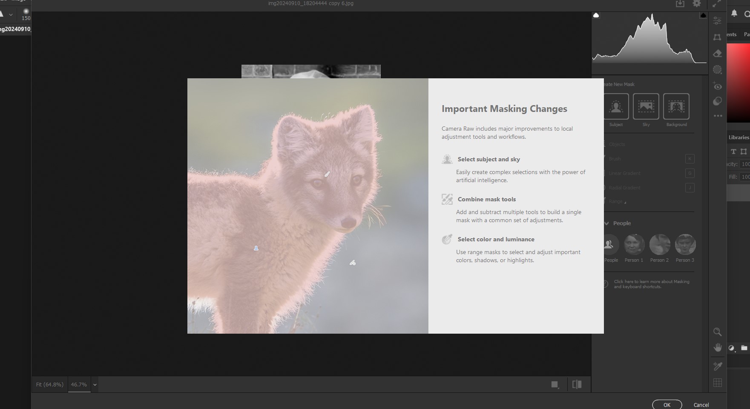Open the Camera Raw preferences gear
This screenshot has height=409, width=750.
point(697,3)
